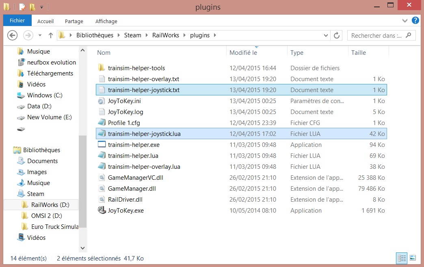Open recent locations dropdown arrow

tap(40, 35)
